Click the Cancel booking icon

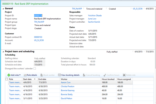[x=84, y=75]
